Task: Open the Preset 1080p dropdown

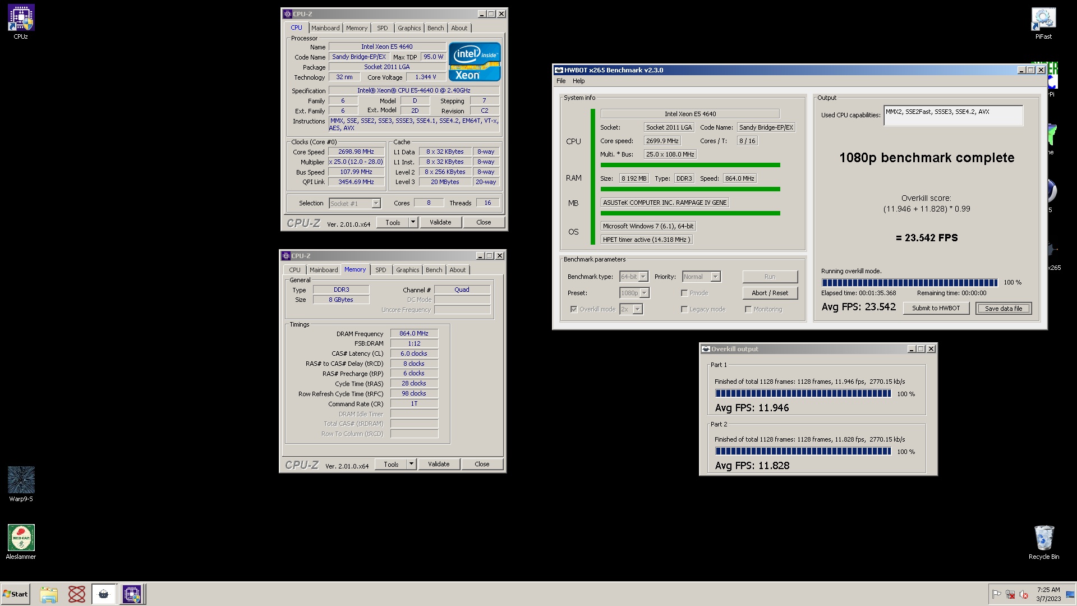Action: (645, 293)
